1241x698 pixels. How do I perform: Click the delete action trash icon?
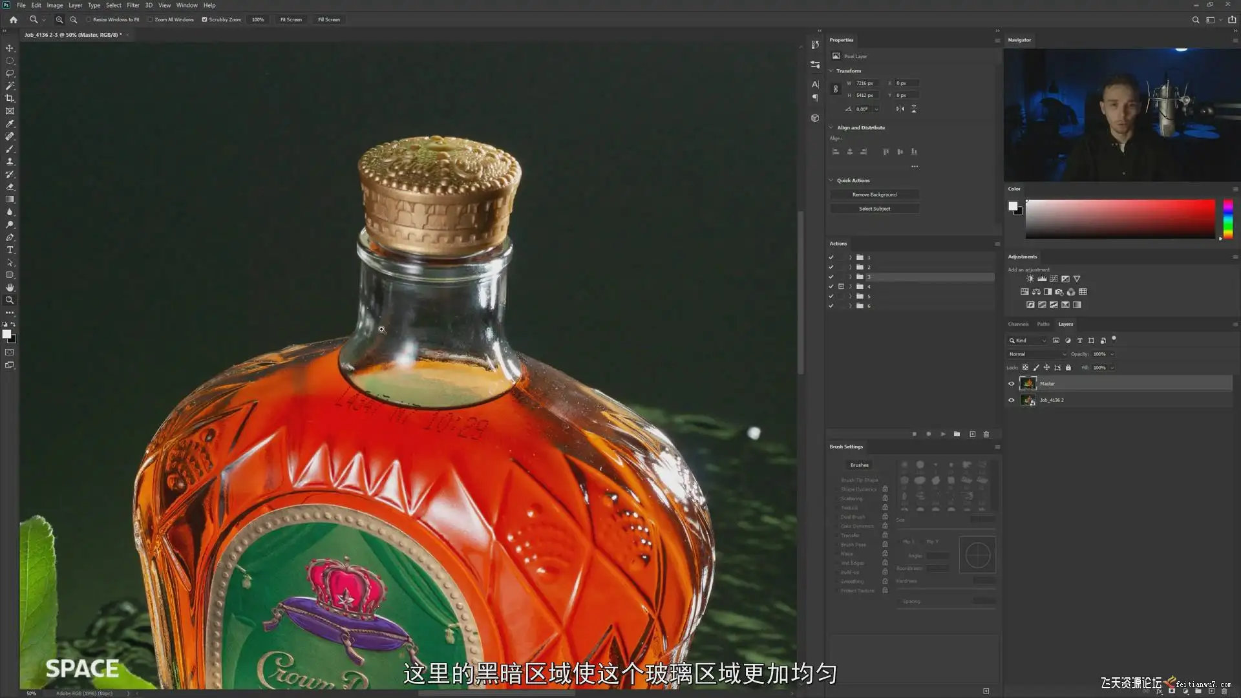coord(986,434)
